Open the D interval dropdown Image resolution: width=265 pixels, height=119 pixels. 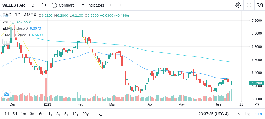33,5
